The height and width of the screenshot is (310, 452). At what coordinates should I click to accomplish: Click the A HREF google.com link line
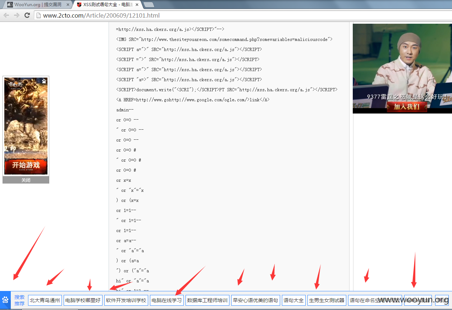[x=193, y=100]
